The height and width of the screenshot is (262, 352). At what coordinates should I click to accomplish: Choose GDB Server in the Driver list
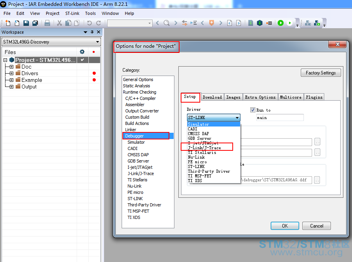(214, 138)
